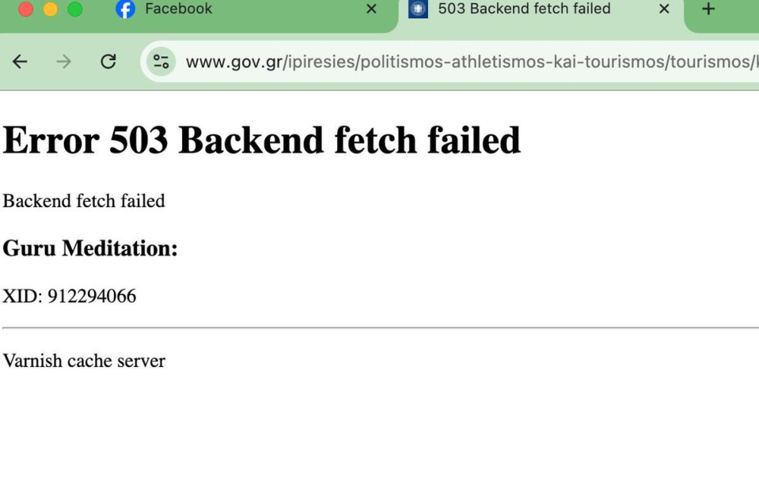759x477 pixels.
Task: Click the Varnish cache server text
Action: point(83,361)
